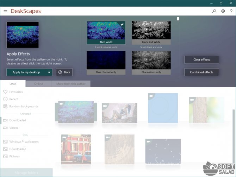Select the Alien world effect thumbnail
This screenshot has height=177, width=236.
[106, 33]
